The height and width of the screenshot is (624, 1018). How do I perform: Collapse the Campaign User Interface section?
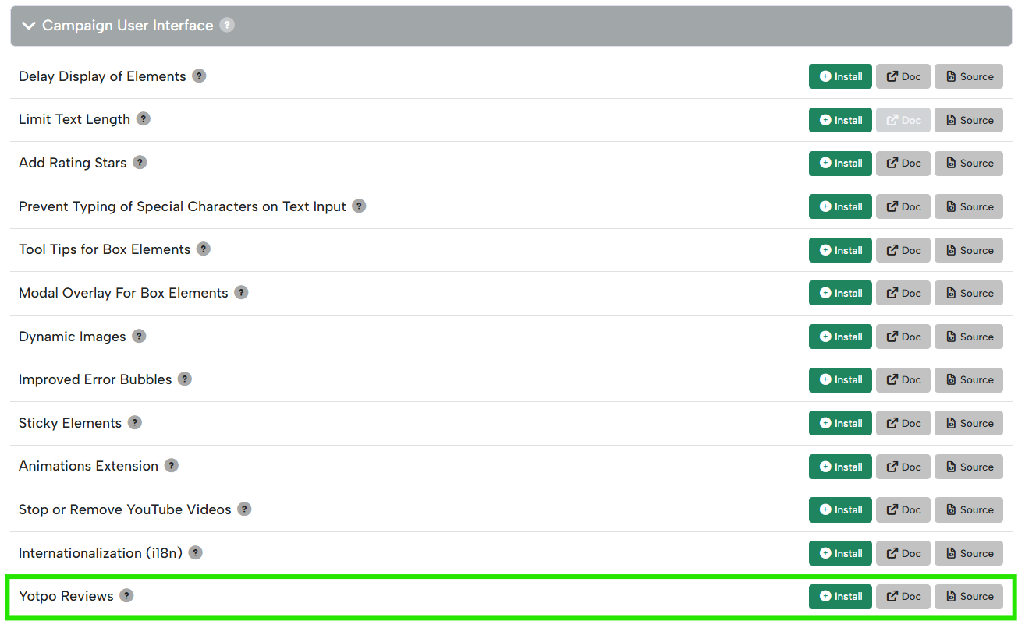coord(29,26)
